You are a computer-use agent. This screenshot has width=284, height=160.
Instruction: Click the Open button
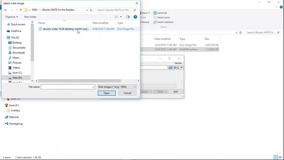click(x=106, y=93)
